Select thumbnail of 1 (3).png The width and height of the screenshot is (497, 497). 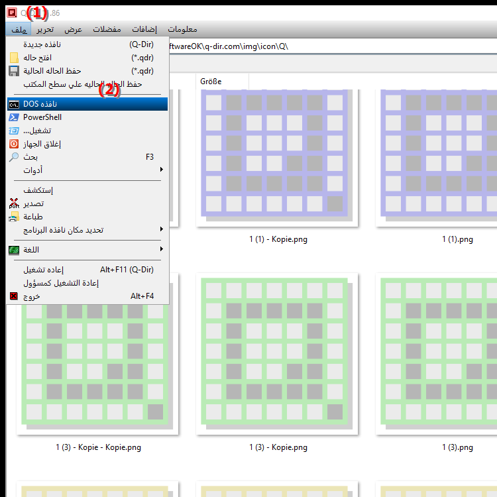tap(436, 354)
